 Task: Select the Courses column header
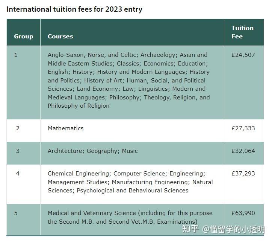tap(60, 37)
